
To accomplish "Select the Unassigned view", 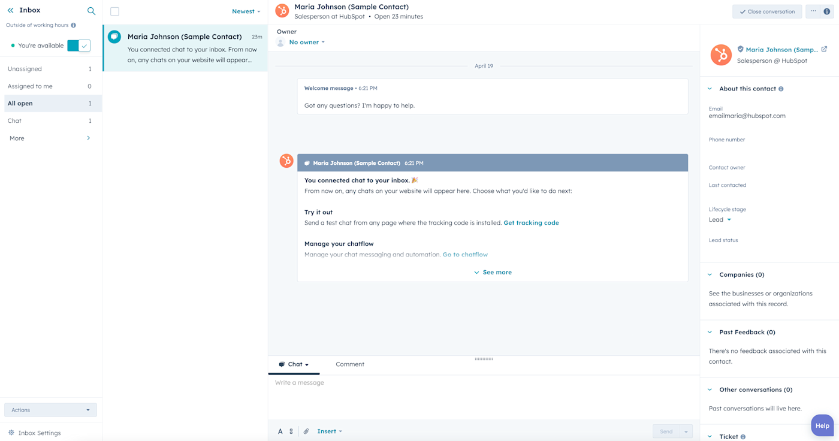I will tap(51, 69).
